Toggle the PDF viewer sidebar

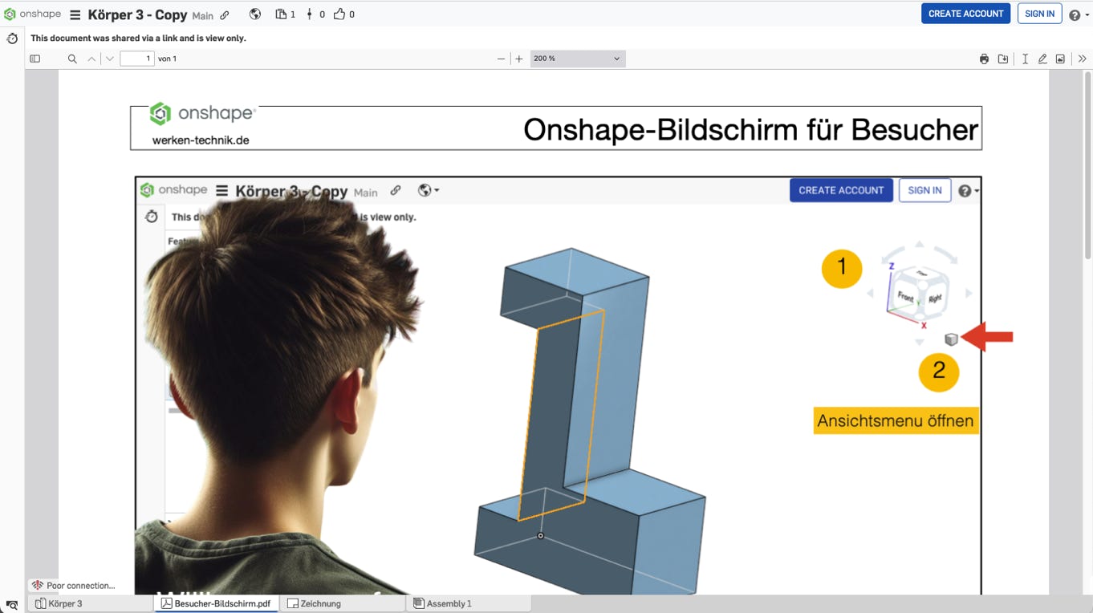[35, 59]
